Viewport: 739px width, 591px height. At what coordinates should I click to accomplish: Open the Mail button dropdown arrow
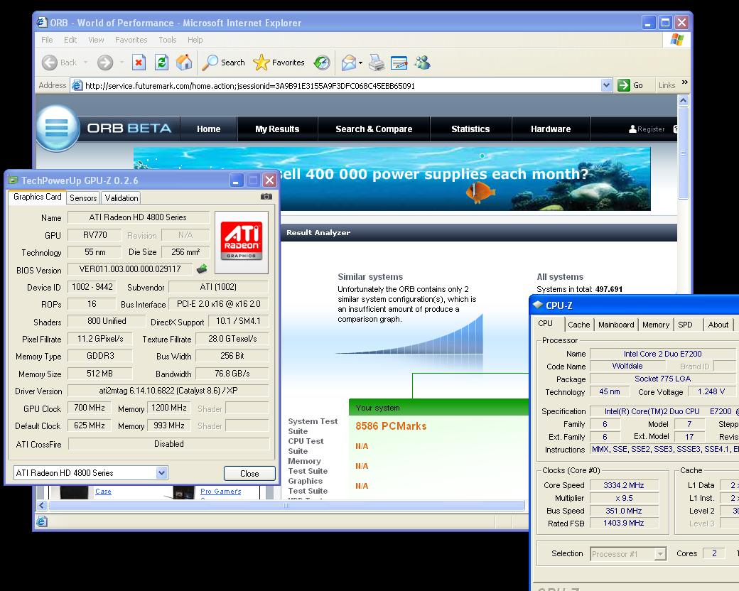pos(360,63)
